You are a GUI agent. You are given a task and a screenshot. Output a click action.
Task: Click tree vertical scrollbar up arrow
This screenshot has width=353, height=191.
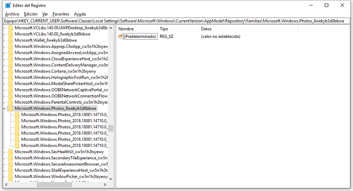111,28
